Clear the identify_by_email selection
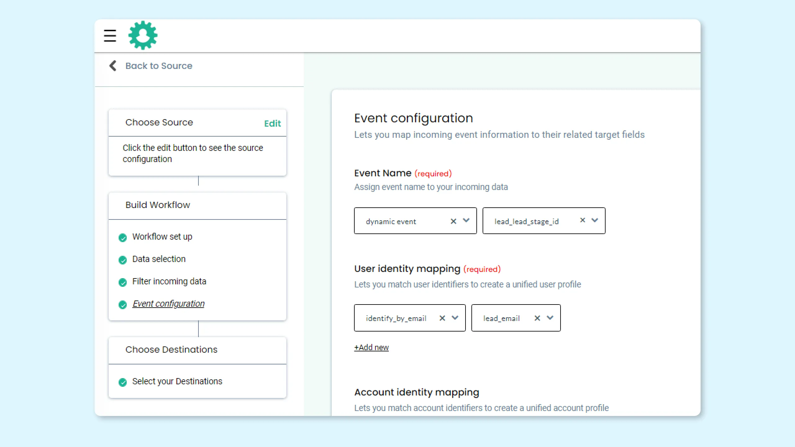 pyautogui.click(x=442, y=318)
